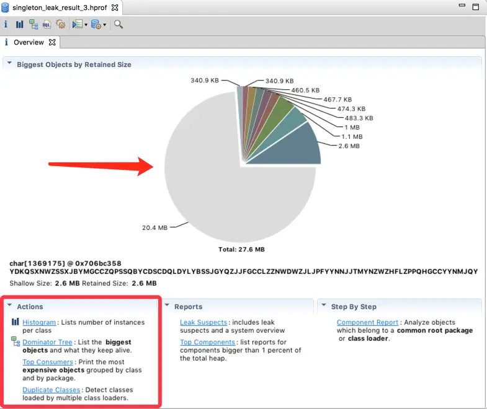Click the 2.6 MB pie label
This screenshot has height=409, width=487.
click(349, 146)
